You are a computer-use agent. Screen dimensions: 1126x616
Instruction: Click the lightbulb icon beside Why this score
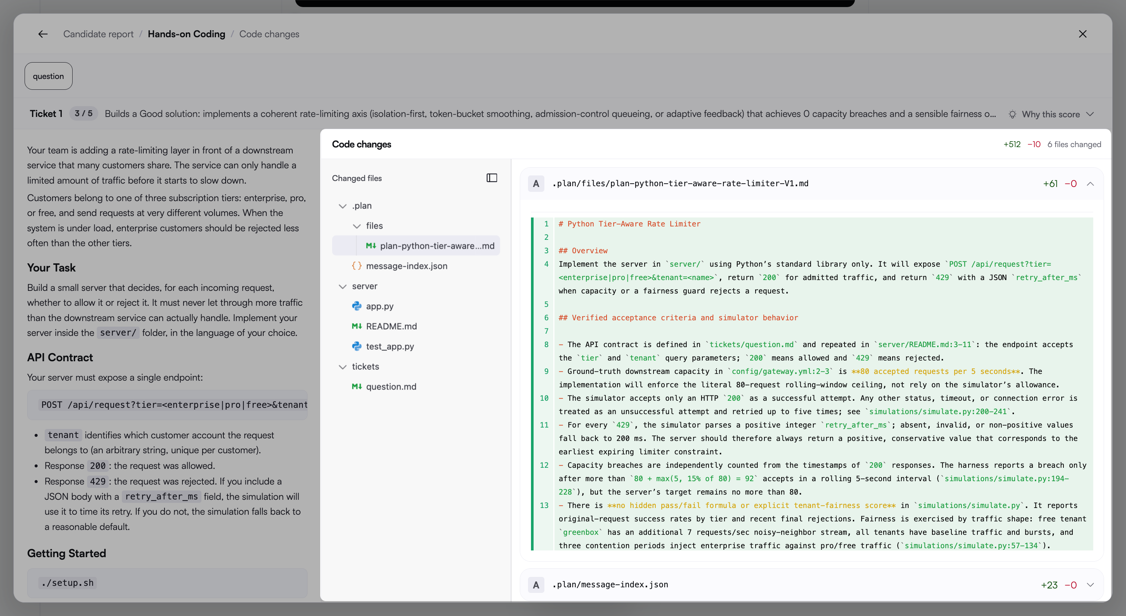1012,114
